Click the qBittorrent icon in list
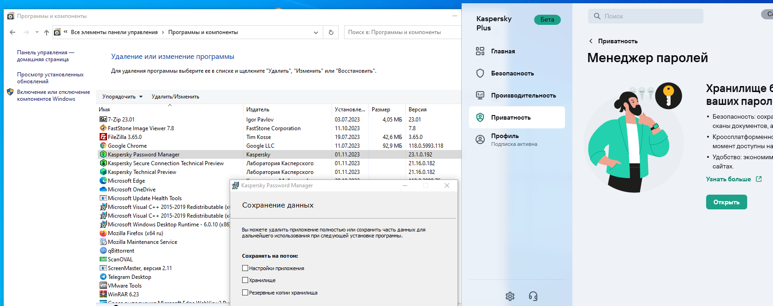 (x=103, y=251)
